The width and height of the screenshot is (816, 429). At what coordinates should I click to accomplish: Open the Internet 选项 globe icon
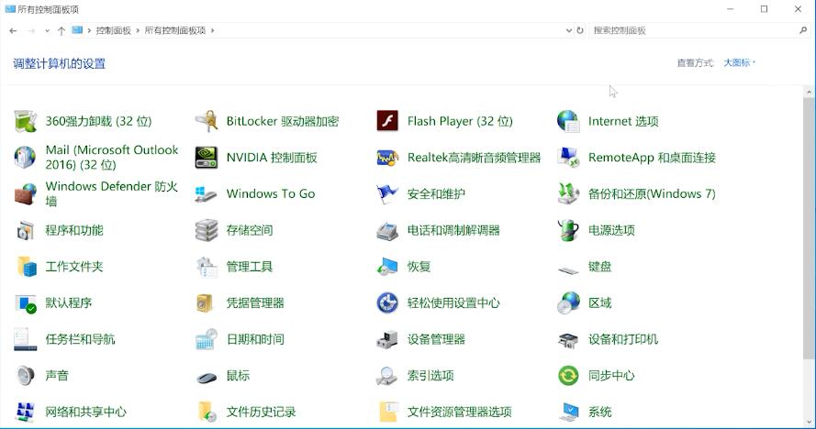[568, 121]
